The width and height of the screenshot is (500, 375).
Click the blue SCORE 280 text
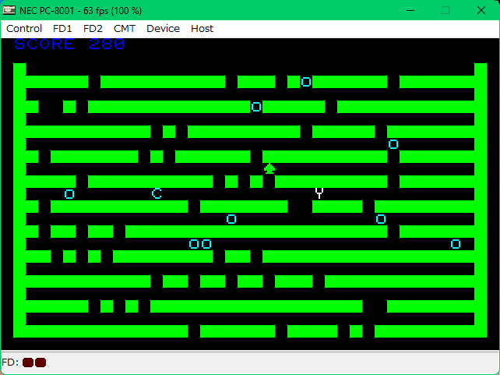tap(69, 44)
